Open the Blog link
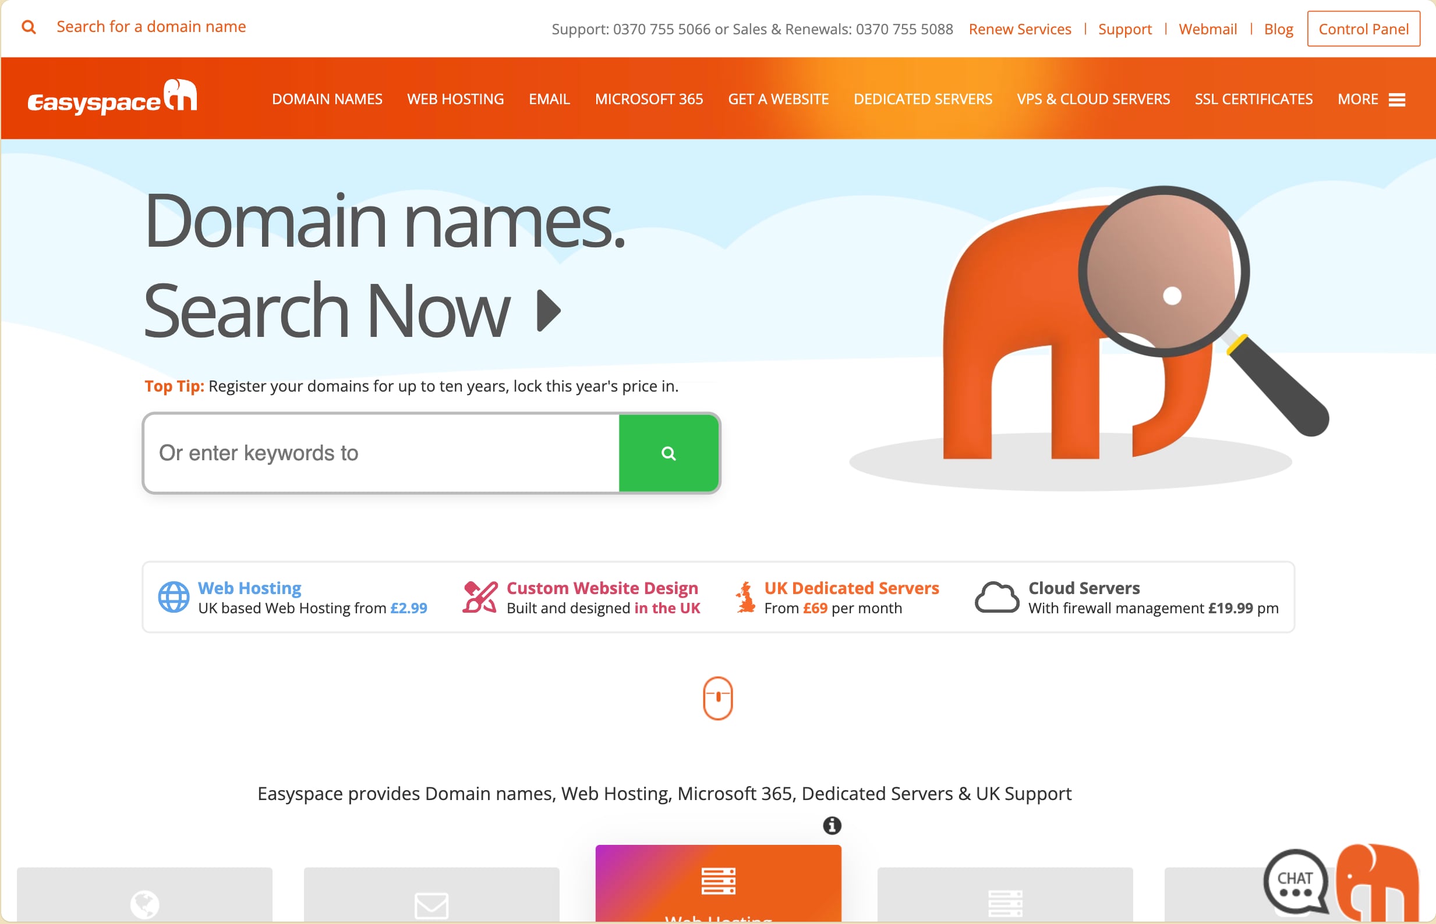 [x=1279, y=29]
